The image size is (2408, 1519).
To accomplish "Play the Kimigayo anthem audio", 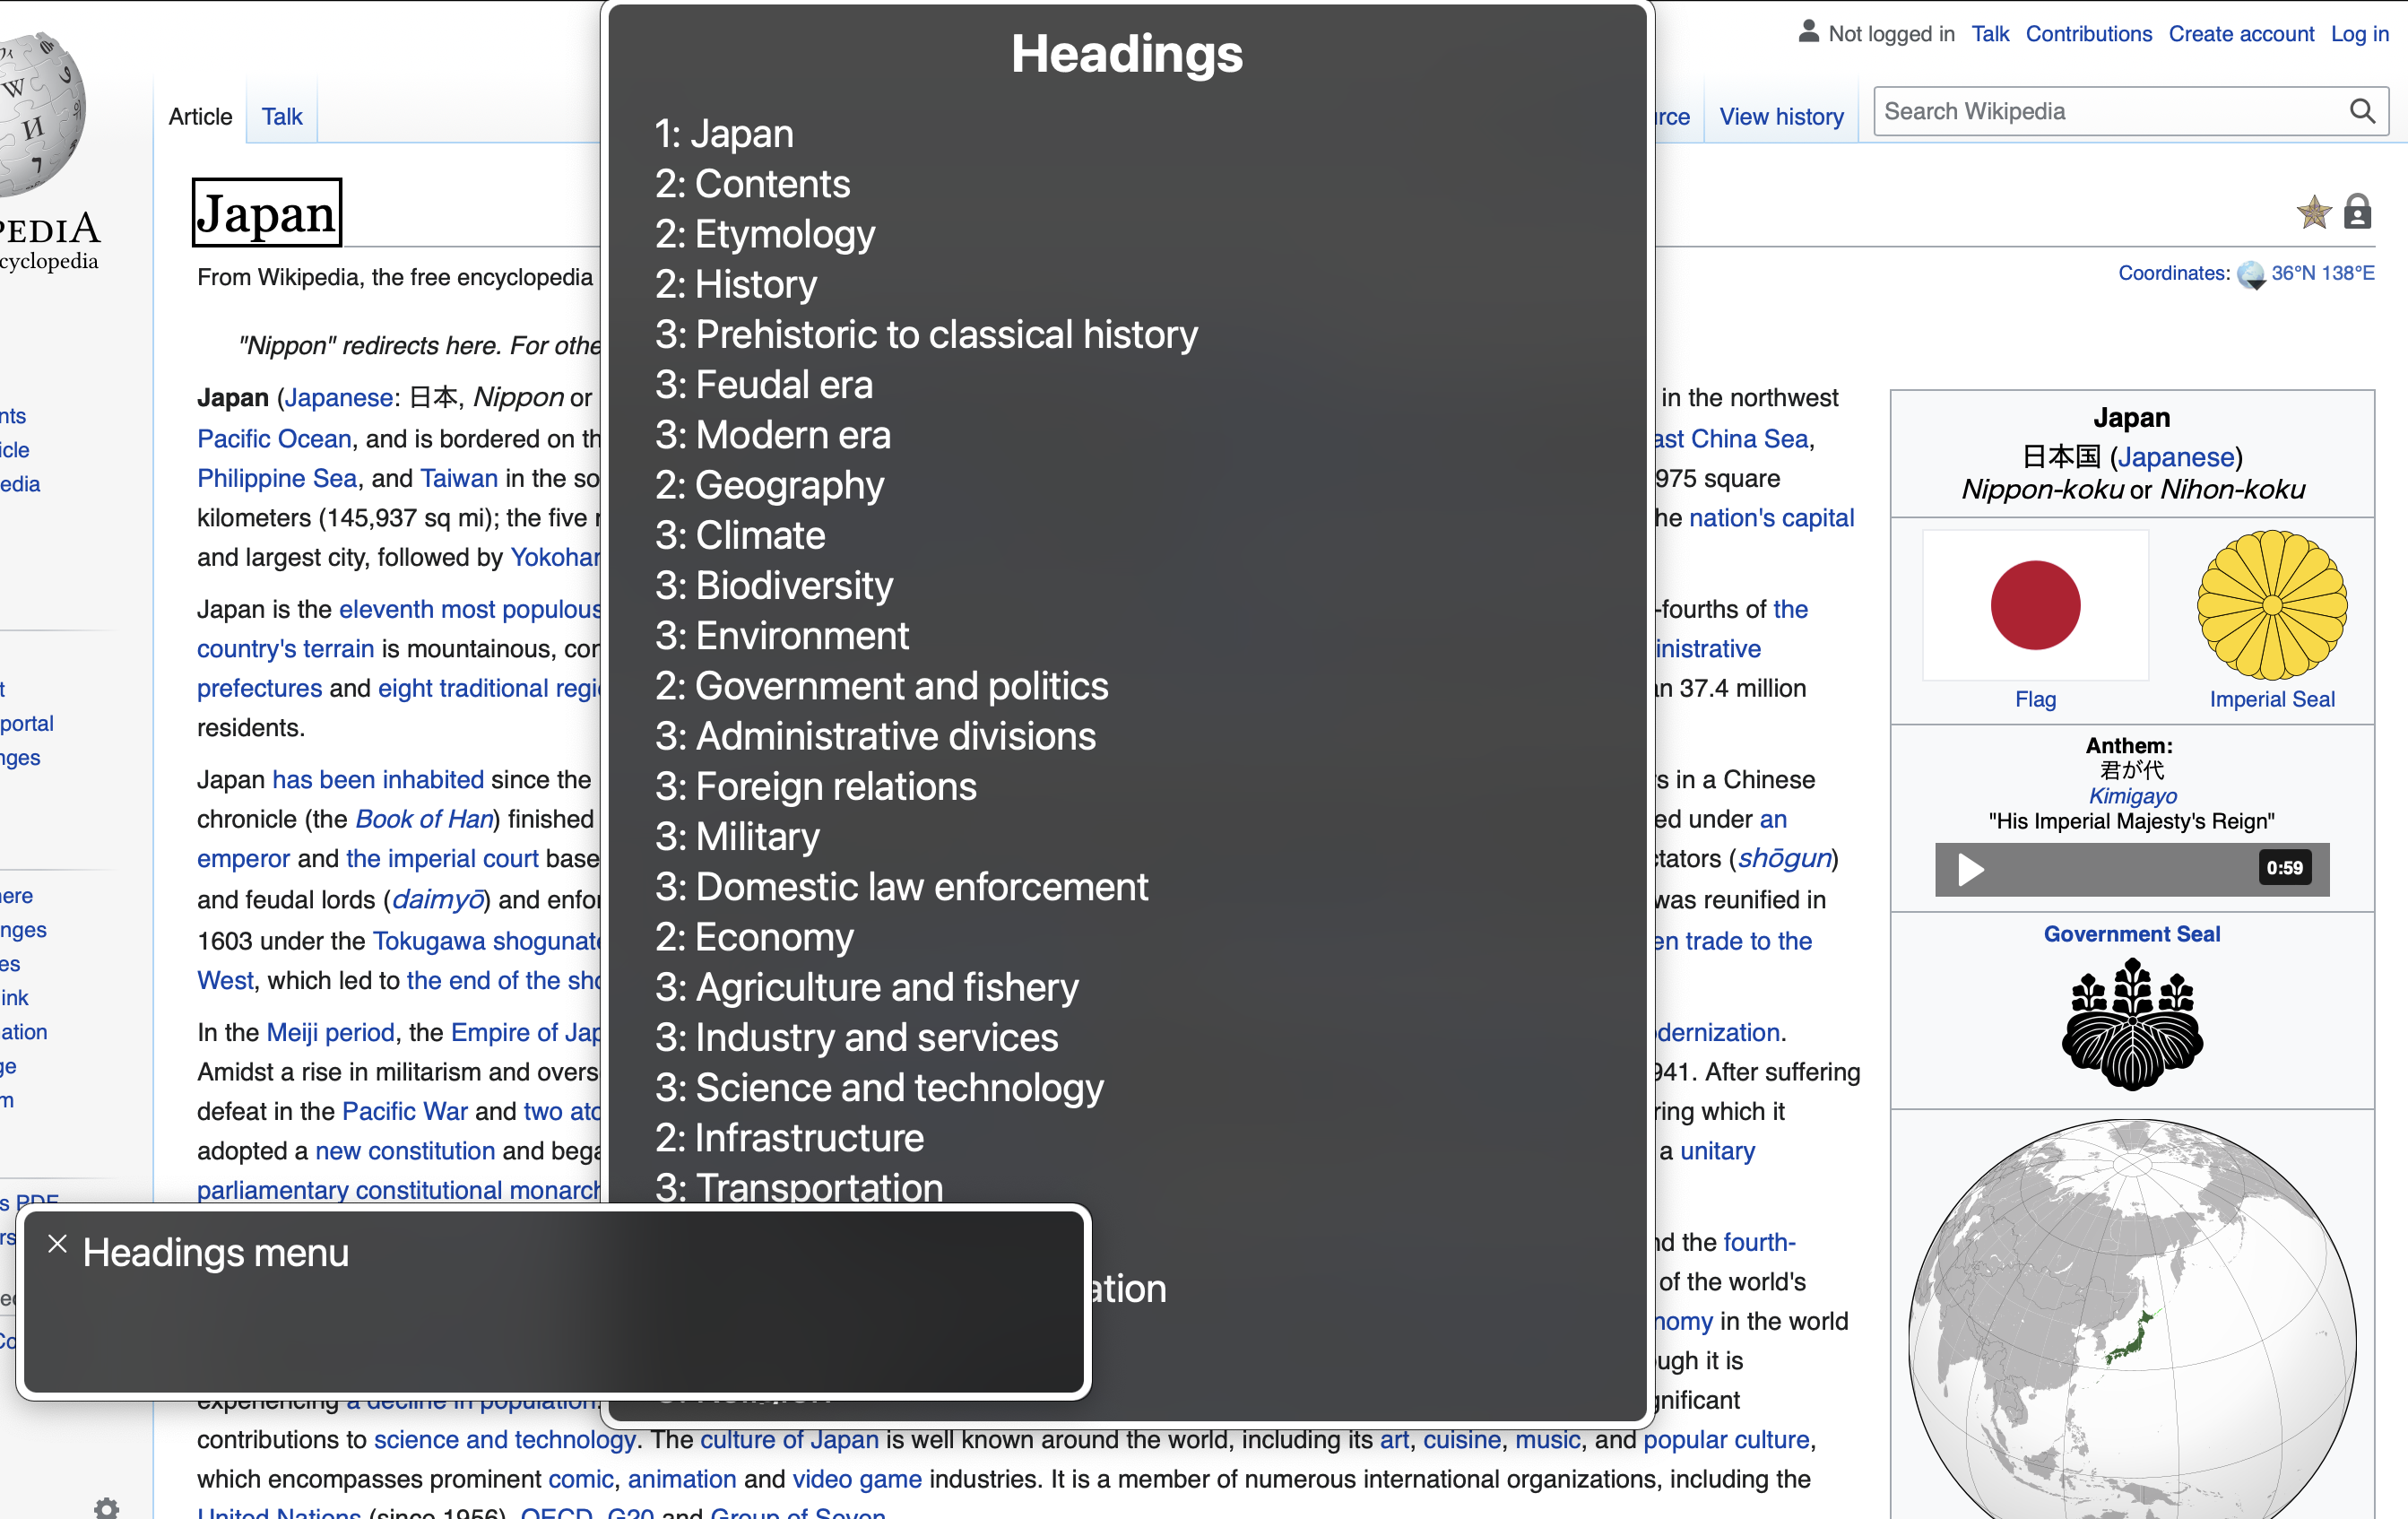I will pos(1970,869).
